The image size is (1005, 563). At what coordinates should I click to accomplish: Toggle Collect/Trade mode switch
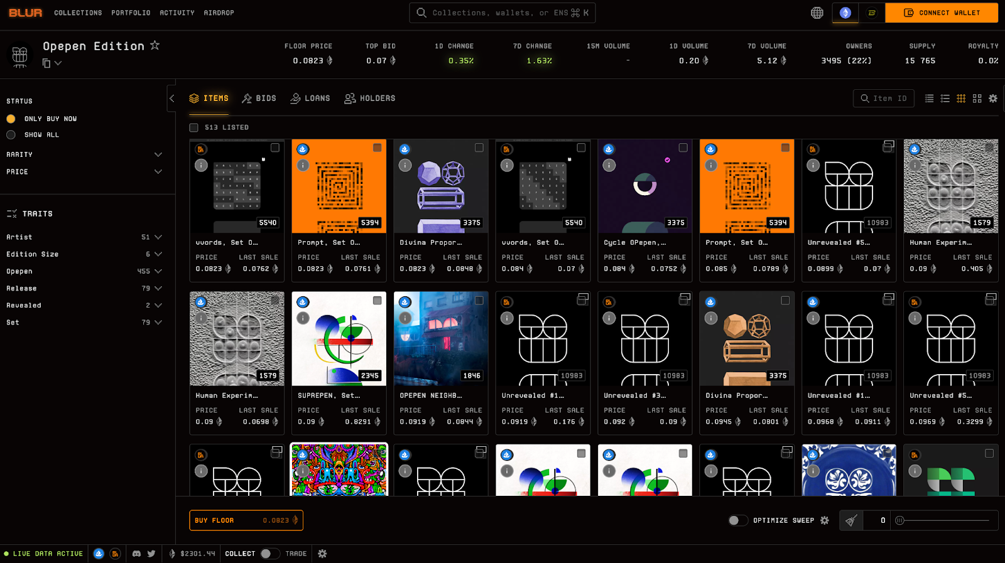(x=270, y=554)
